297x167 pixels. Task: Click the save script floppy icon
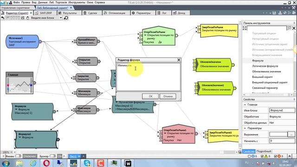(x=274, y=13)
